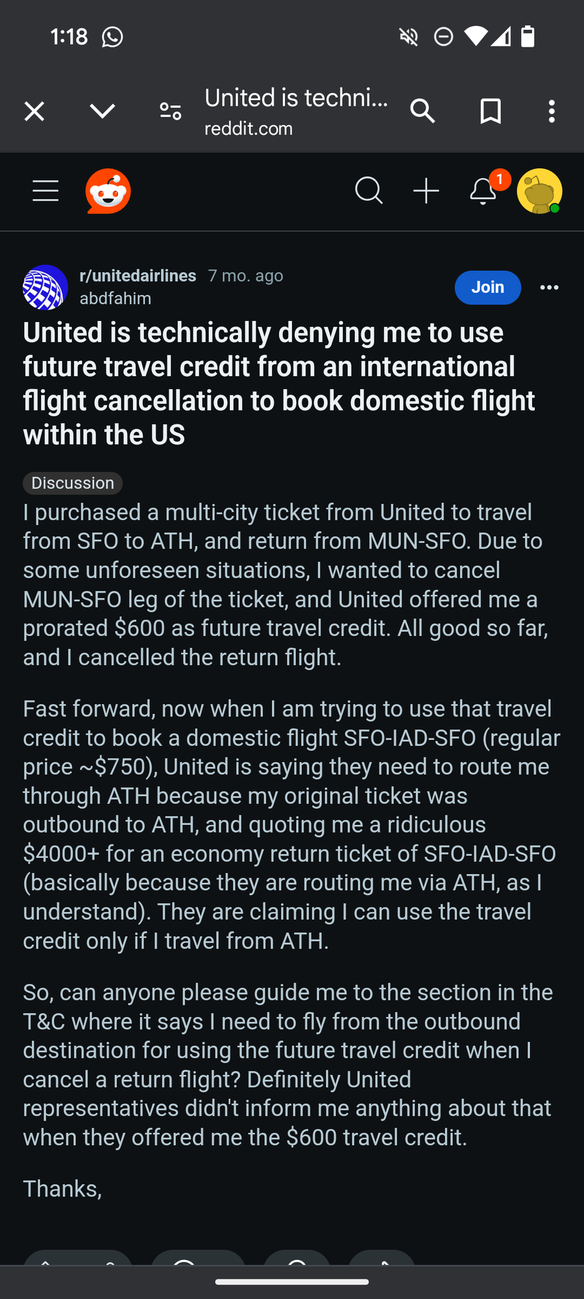584x1299 pixels.
Task: Open browser three-dot overflow menu
Action: (x=552, y=112)
